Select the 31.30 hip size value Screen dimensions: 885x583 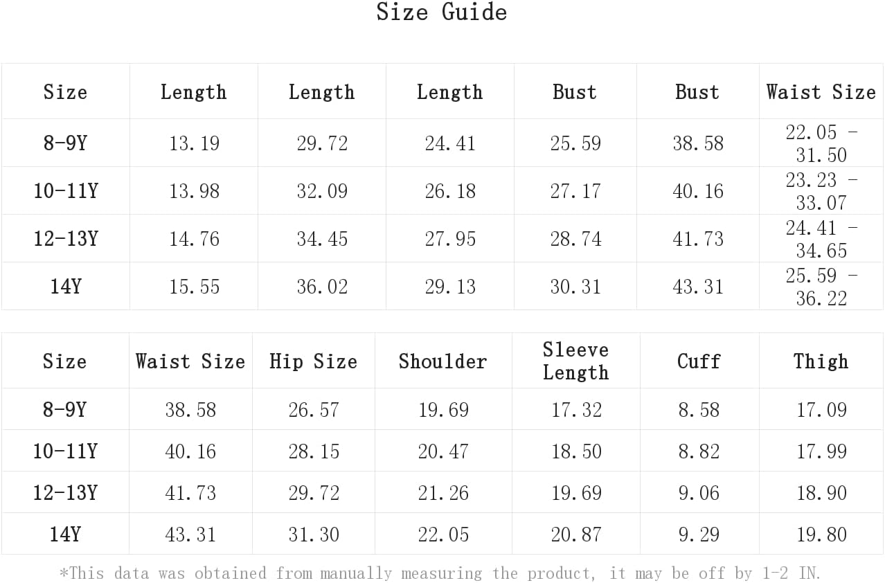pos(314,534)
